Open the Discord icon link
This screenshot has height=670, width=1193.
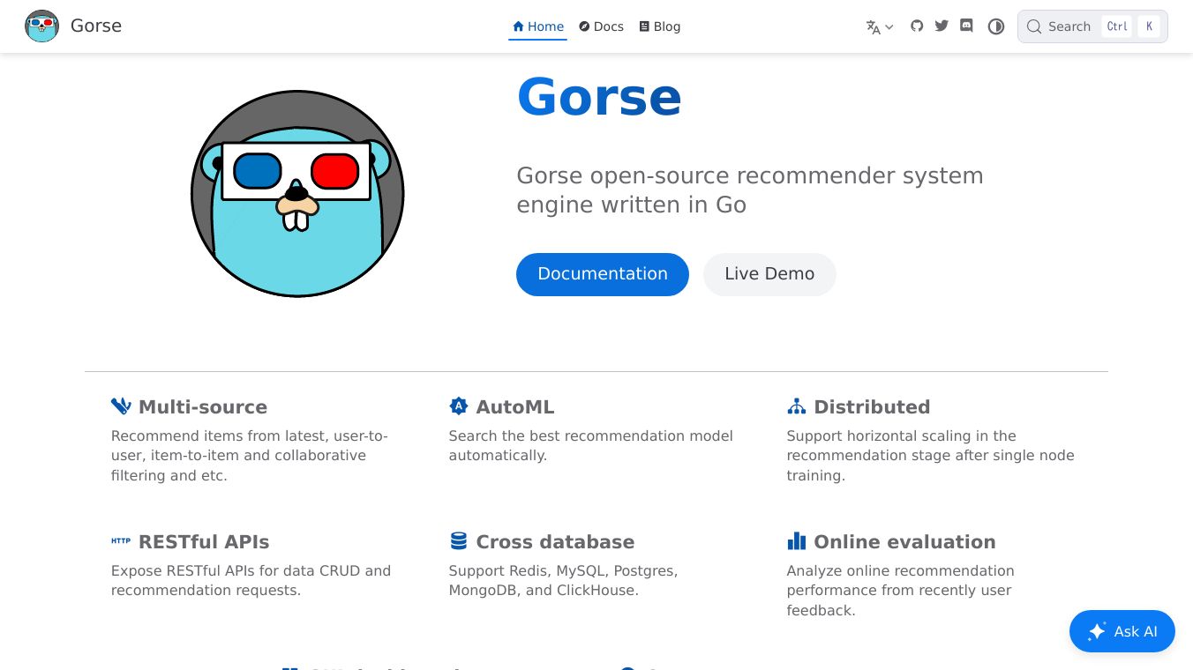coord(966,26)
